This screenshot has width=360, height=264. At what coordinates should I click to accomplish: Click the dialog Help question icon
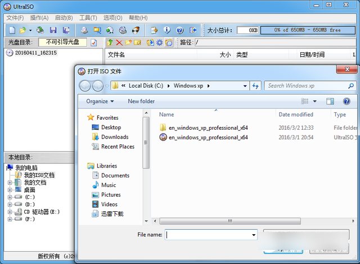tap(346, 101)
